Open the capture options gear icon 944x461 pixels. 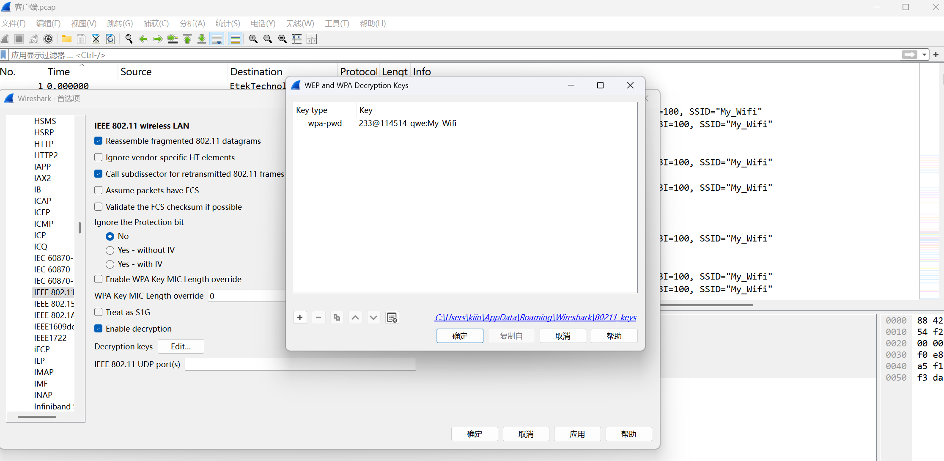[x=49, y=39]
